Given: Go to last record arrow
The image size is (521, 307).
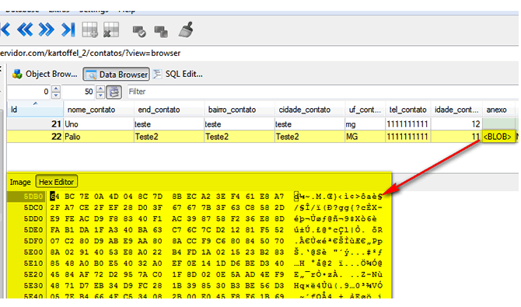Looking at the screenshot, I should point(68,30).
